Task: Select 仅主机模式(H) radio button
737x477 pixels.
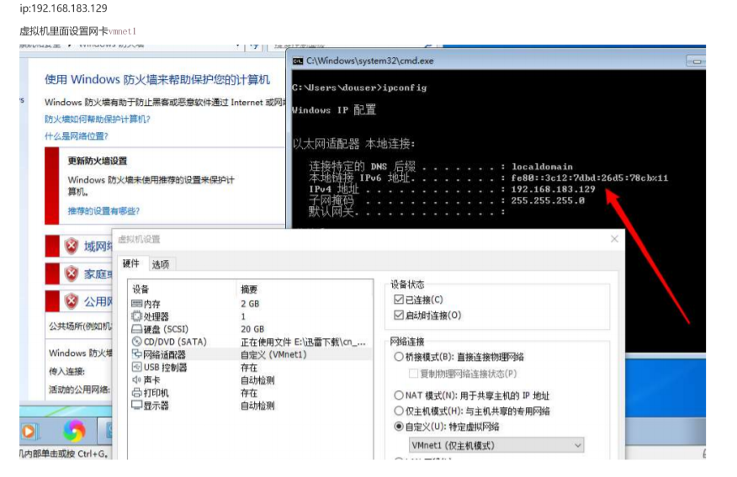Action: click(x=399, y=411)
